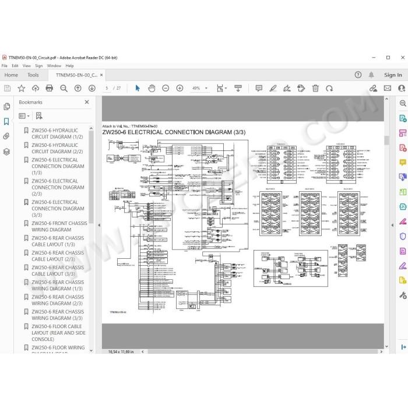
Task: Open ZW250-6 FRONT CHASSIS WIRING DIAGRAM bookmark
Action: 59,226
